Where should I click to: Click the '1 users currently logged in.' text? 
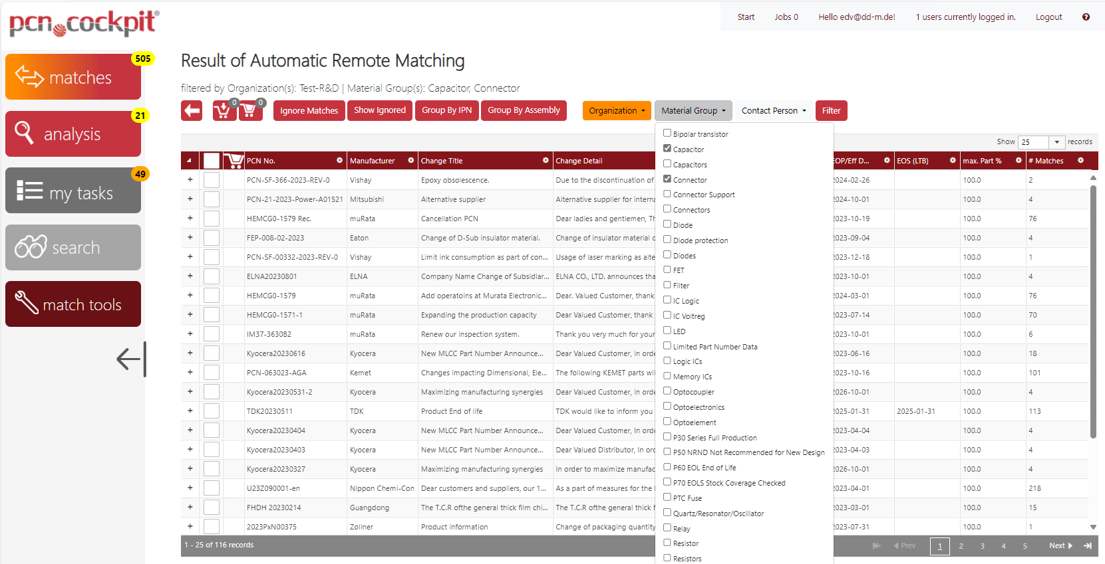[965, 17]
